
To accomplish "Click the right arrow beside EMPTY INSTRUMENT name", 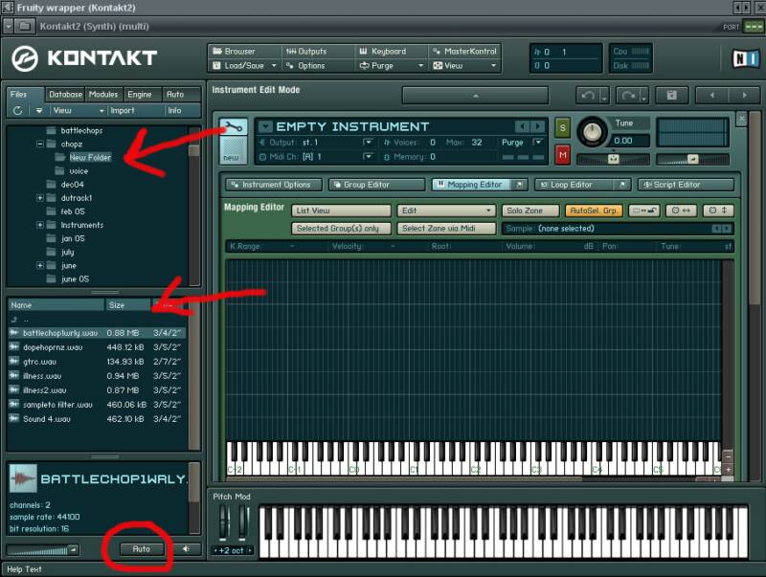I will pyautogui.click(x=538, y=127).
